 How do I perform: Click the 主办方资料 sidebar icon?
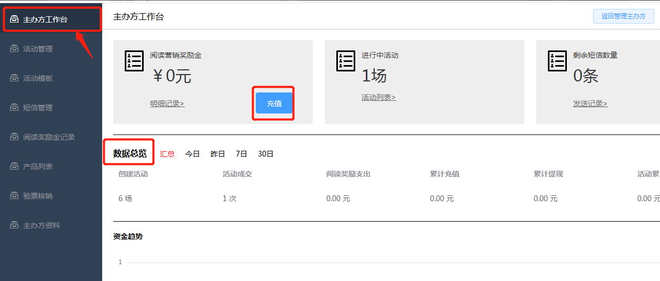click(x=15, y=225)
